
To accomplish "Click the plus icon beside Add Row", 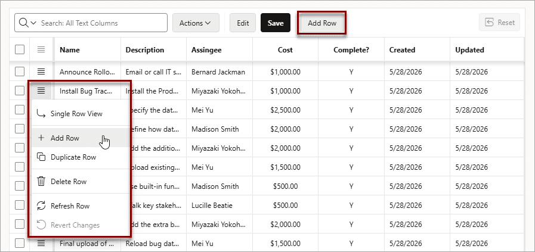I will coord(41,138).
